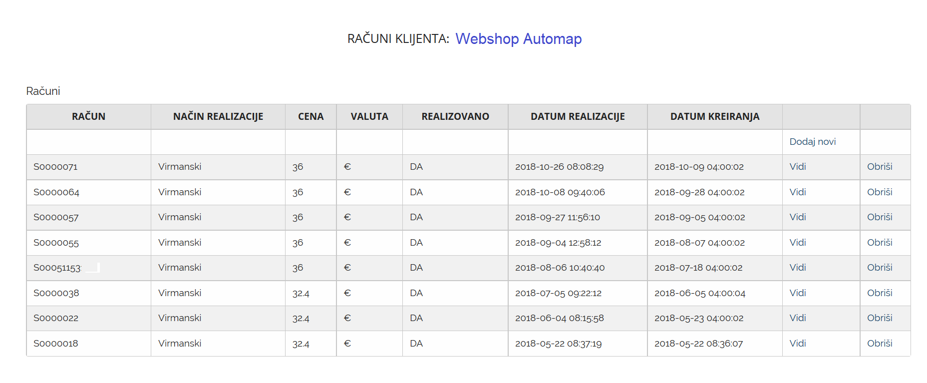The image size is (927, 383).
Task: Click the CENA column header
Action: coord(310,117)
